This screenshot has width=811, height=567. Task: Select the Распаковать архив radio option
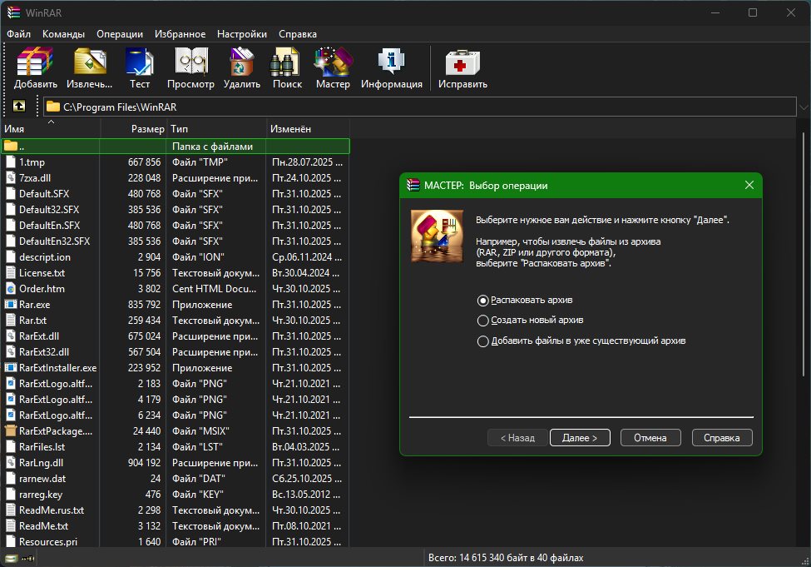point(483,300)
